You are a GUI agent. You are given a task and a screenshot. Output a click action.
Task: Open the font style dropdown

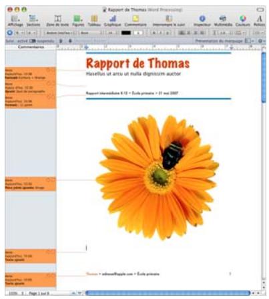pos(91,33)
